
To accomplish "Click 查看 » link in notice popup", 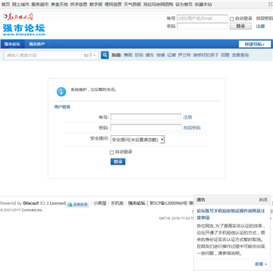I will [x=261, y=264].
